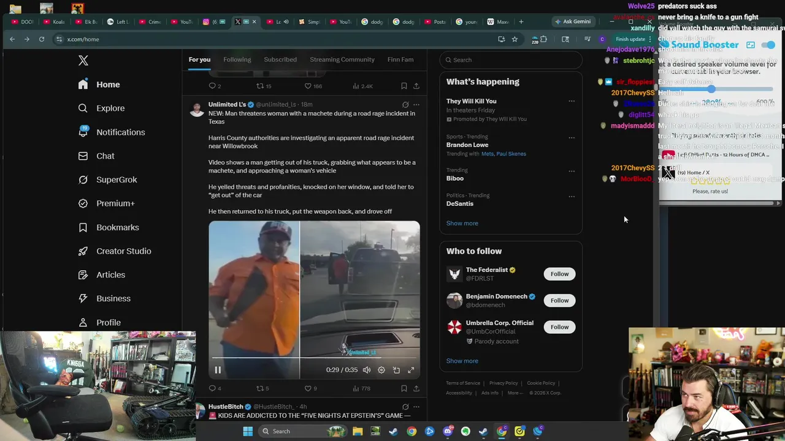Repost the Unlimited L's post
This screenshot has height=441, width=785.
click(x=262, y=388)
